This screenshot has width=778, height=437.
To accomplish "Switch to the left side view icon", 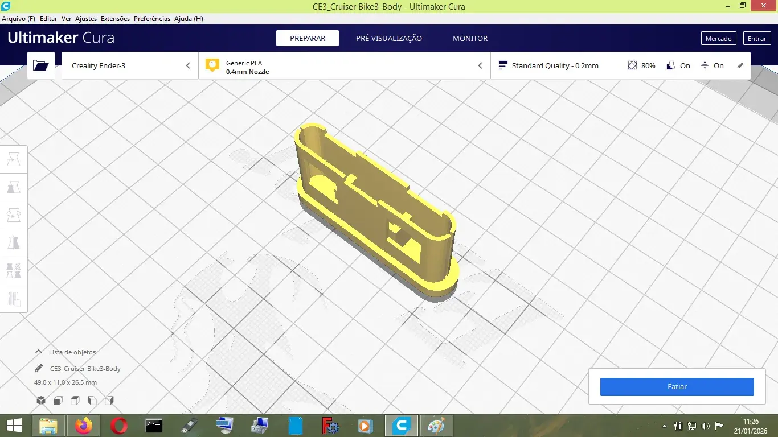I will 92,401.
